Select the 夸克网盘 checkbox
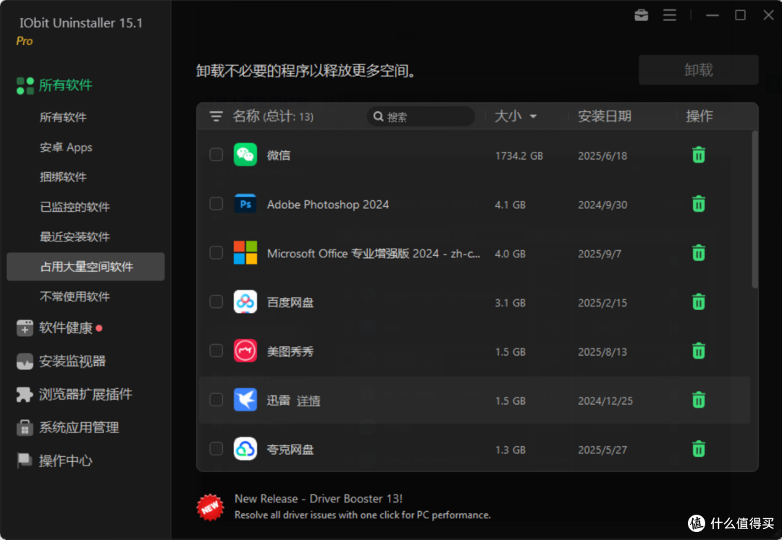Viewport: 782px width, 540px height. click(216, 449)
